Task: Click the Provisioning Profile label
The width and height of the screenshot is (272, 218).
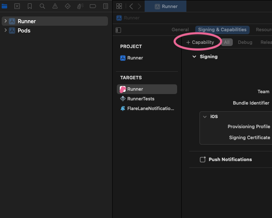Action: pyautogui.click(x=249, y=126)
